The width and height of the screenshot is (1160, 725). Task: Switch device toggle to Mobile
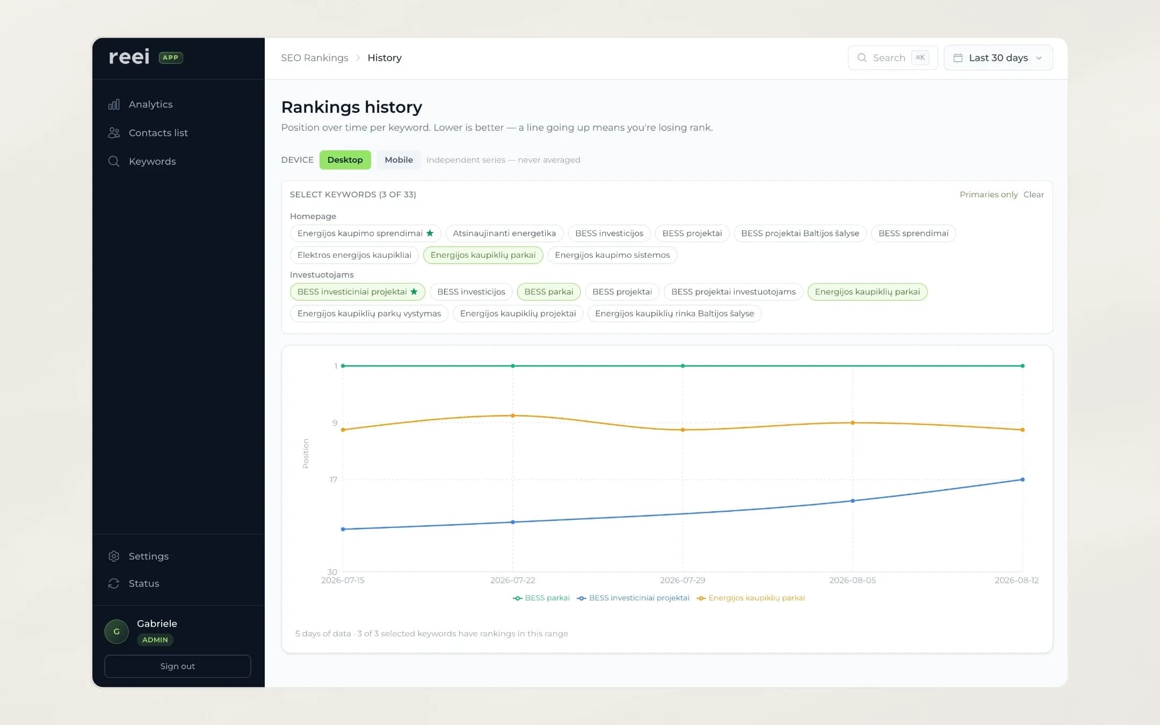click(x=398, y=160)
